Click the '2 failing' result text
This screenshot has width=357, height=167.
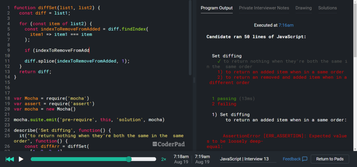[224, 104]
